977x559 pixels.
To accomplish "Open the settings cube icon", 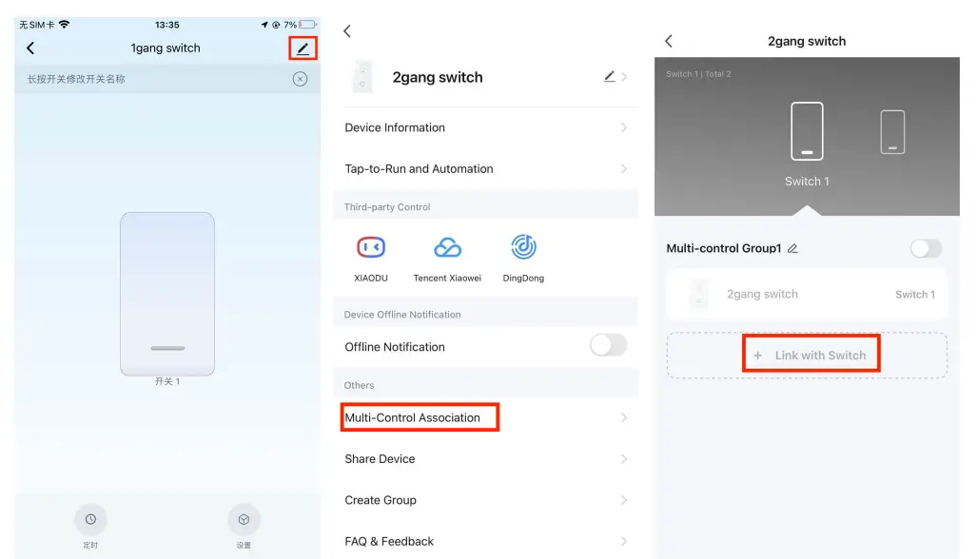I will coord(244,519).
